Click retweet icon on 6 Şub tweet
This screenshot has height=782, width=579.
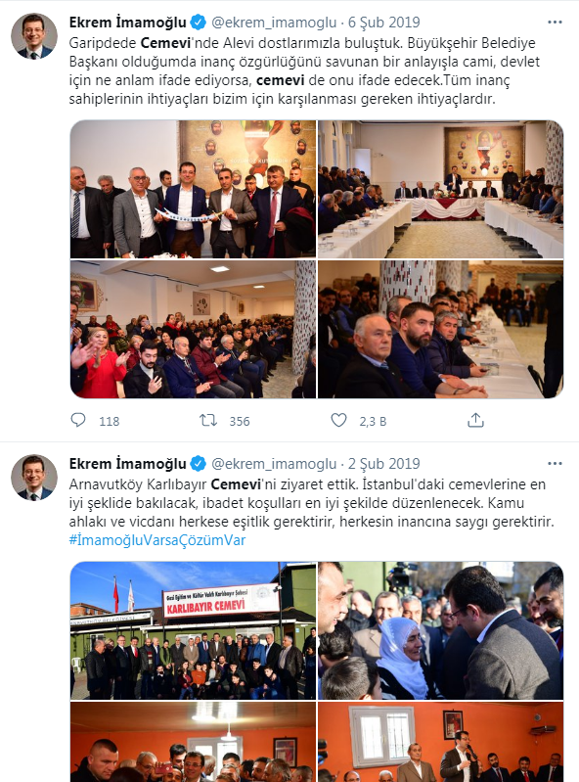(x=208, y=421)
